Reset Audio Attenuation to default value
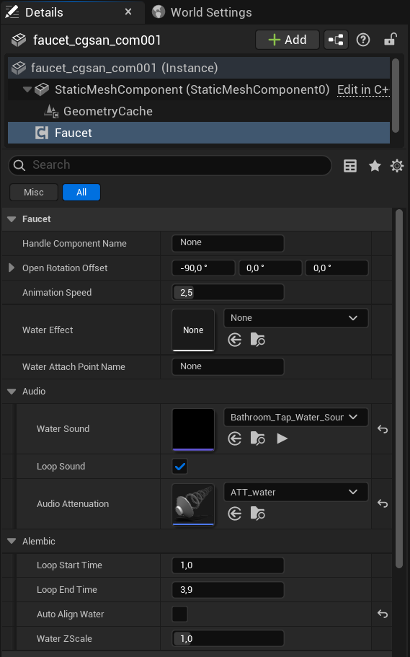Image resolution: width=410 pixels, height=657 pixels. (x=383, y=503)
